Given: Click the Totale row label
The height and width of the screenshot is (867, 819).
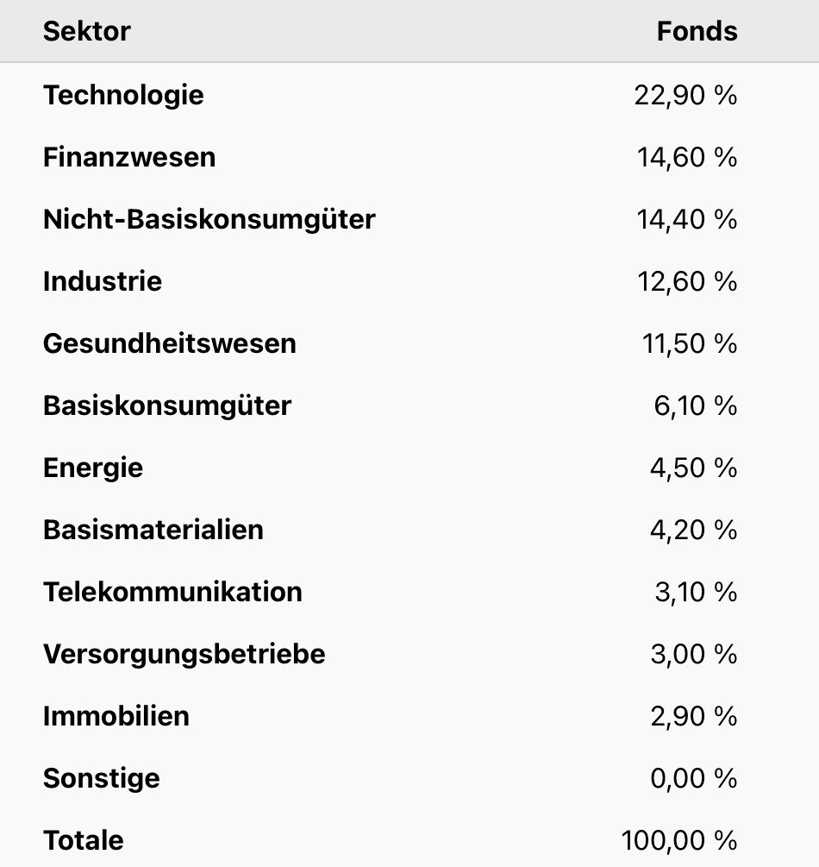Looking at the screenshot, I should coord(84,840).
